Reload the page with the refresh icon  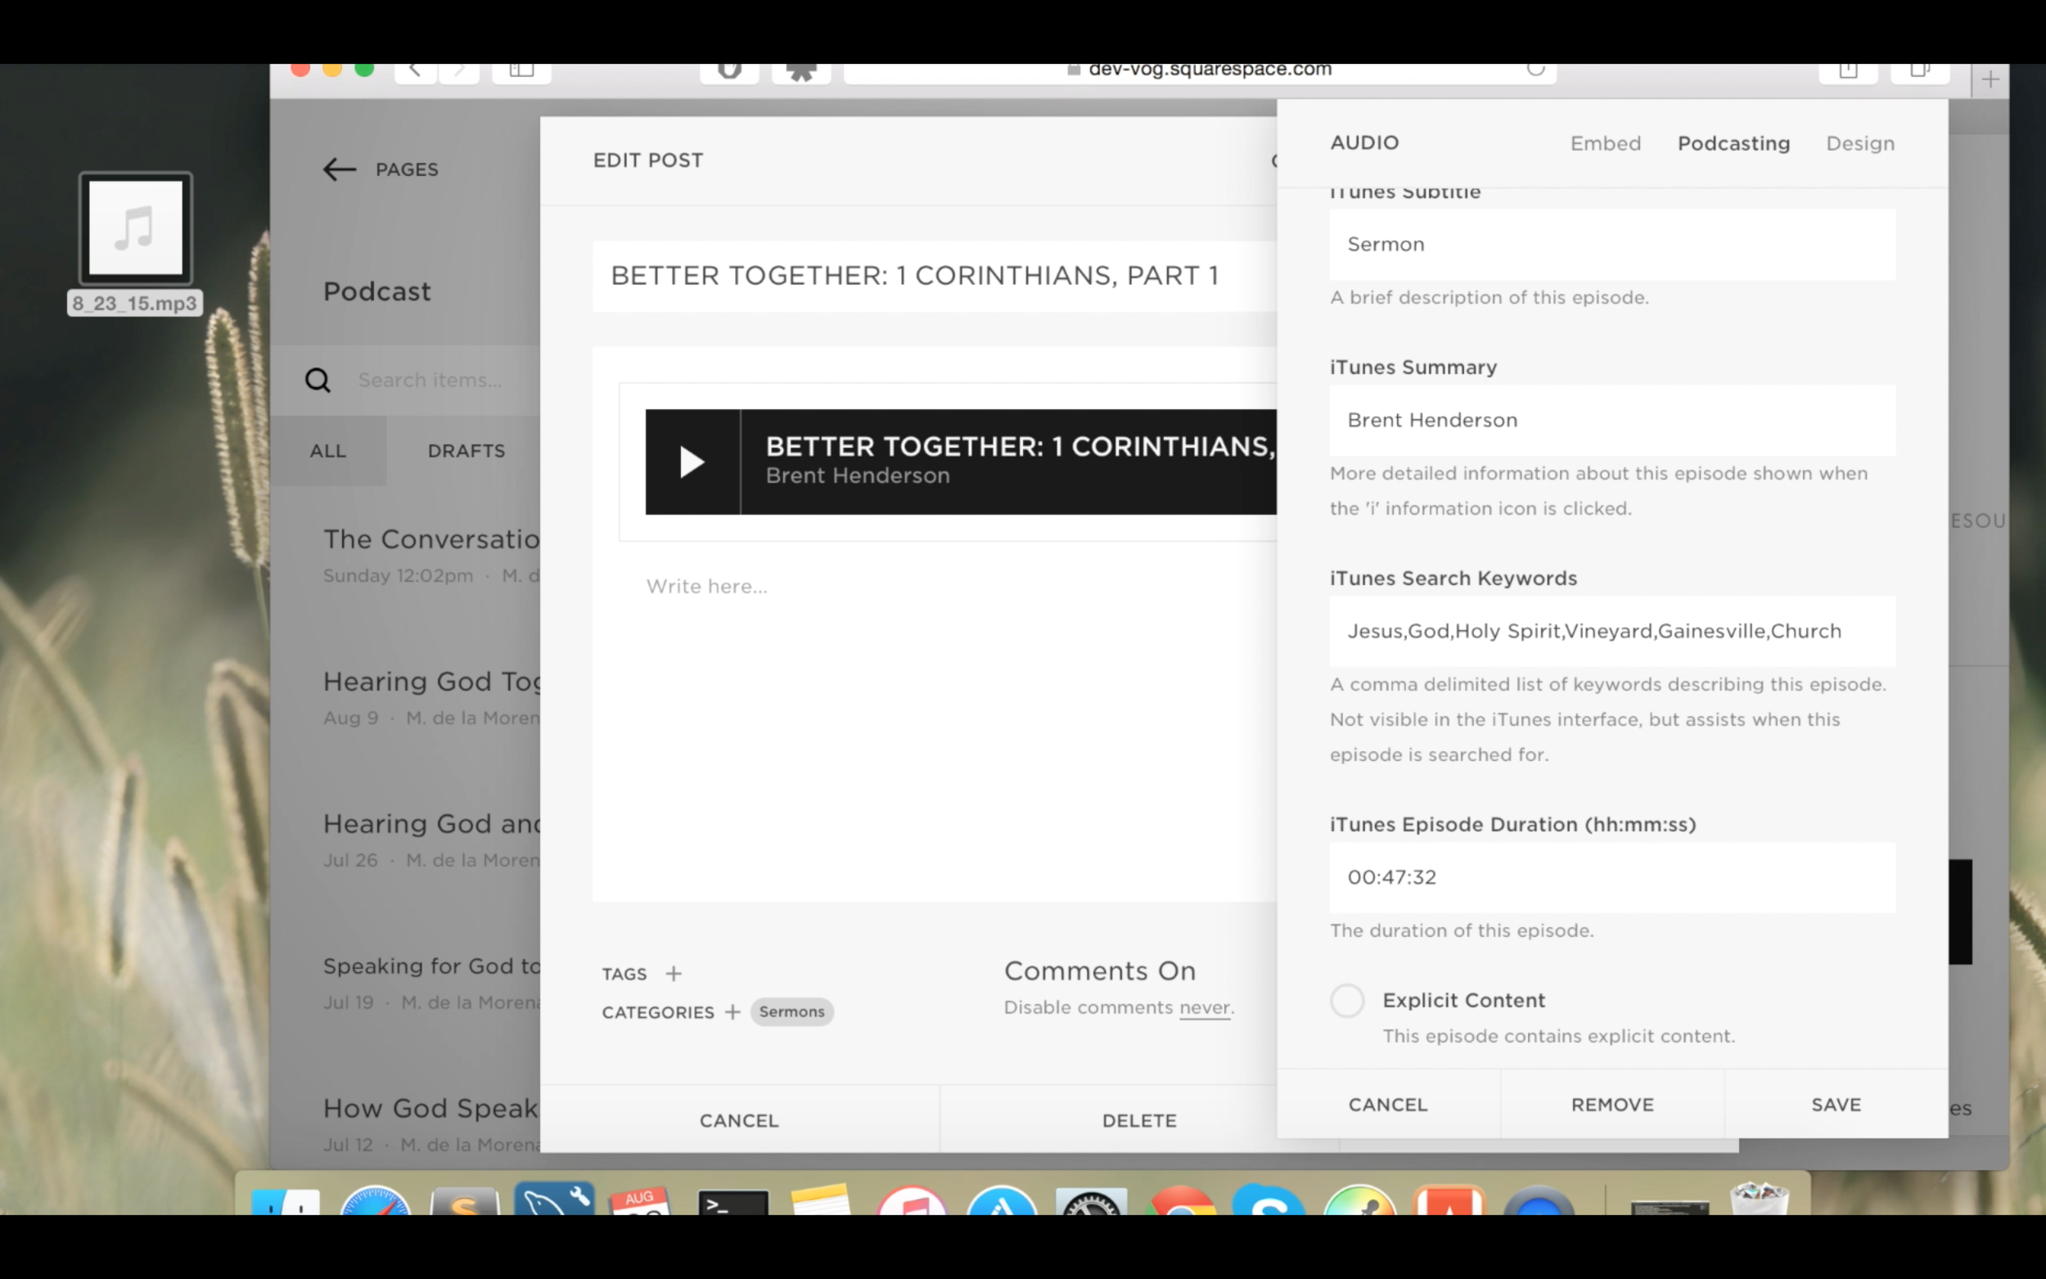coord(1536,70)
